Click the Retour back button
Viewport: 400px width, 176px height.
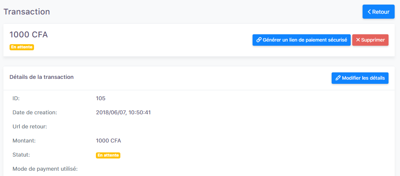coord(378,12)
